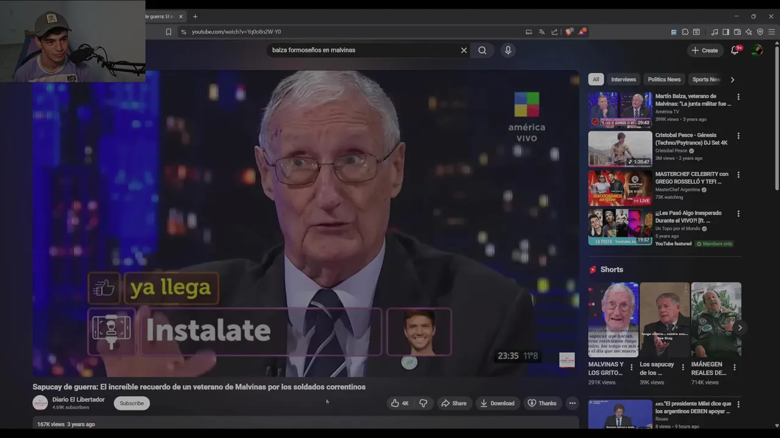780x438 pixels.
Task: Open the Brave VPN shield icon
Action: pos(760,32)
